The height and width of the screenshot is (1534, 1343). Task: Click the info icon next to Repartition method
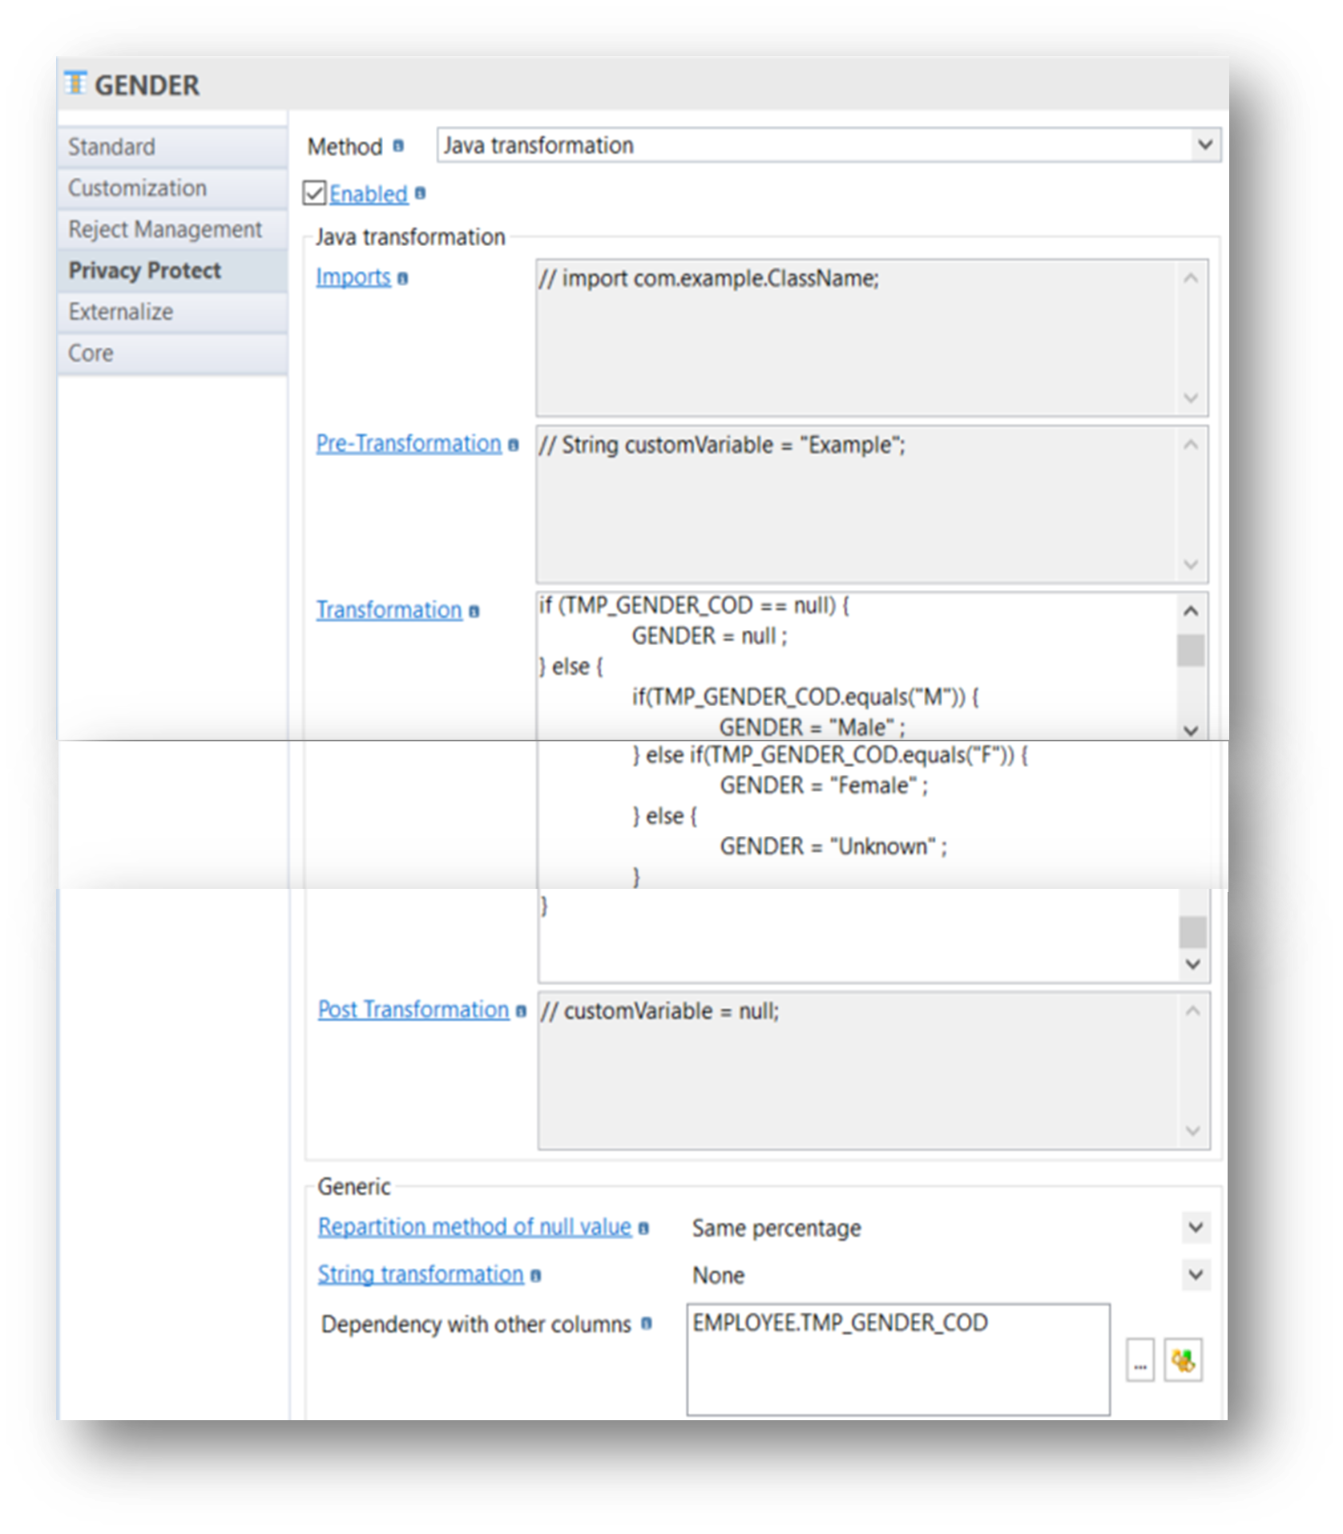pos(643,1227)
